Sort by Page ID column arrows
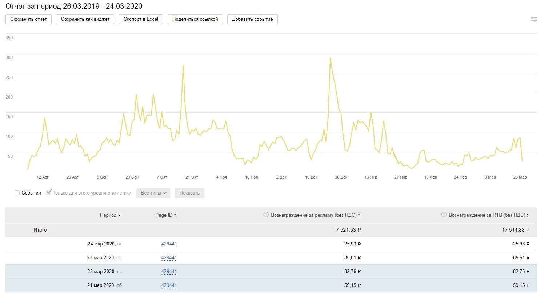Image resolution: width=540 pixels, height=296 pixels. [x=175, y=215]
